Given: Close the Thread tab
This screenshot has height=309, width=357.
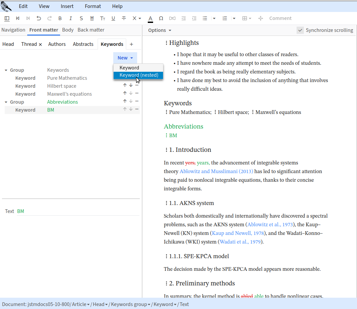Looking at the screenshot, I should (41, 45).
